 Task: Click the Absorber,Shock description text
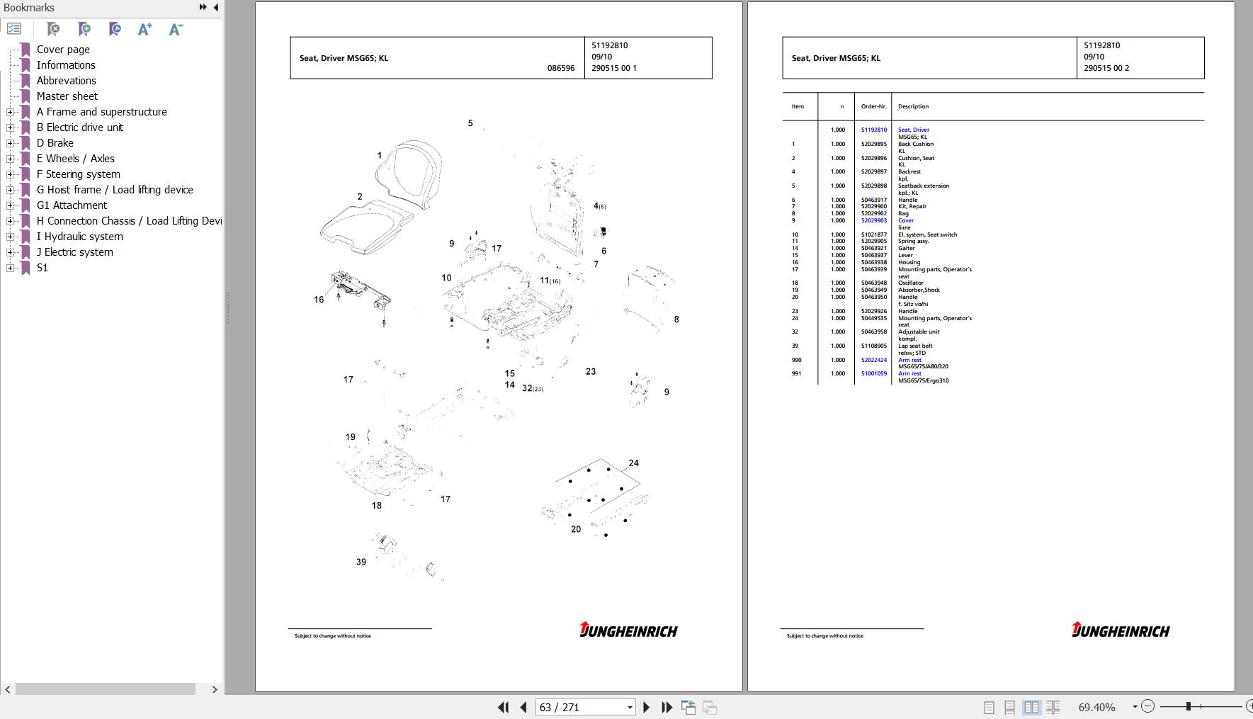click(919, 290)
